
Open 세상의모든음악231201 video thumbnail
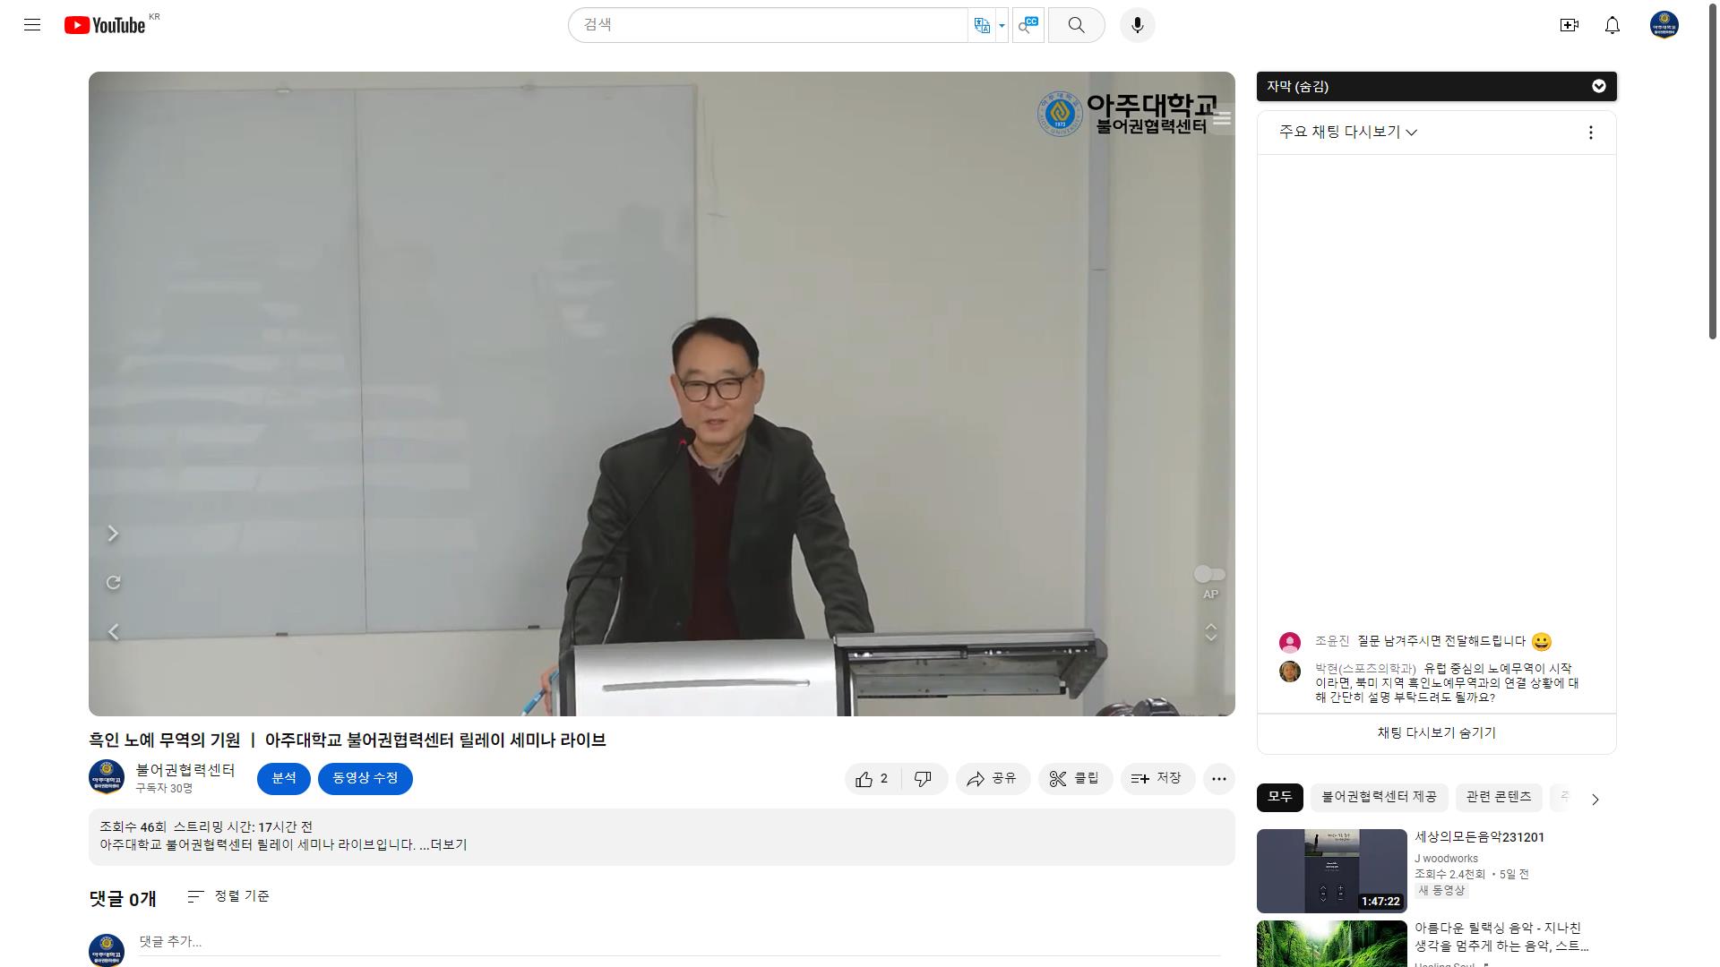pyautogui.click(x=1331, y=870)
